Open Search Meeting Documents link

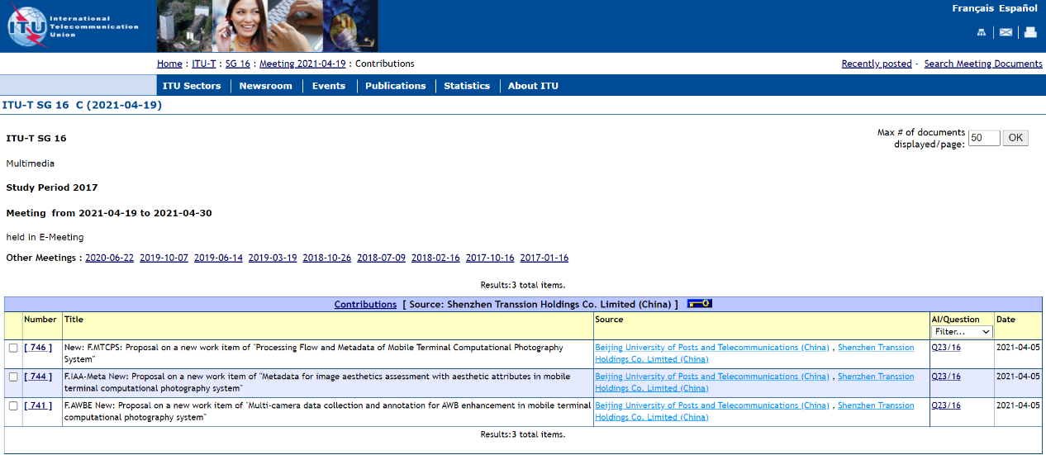[983, 64]
